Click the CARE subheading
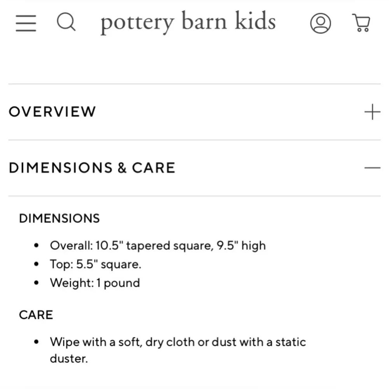 [x=36, y=314]
